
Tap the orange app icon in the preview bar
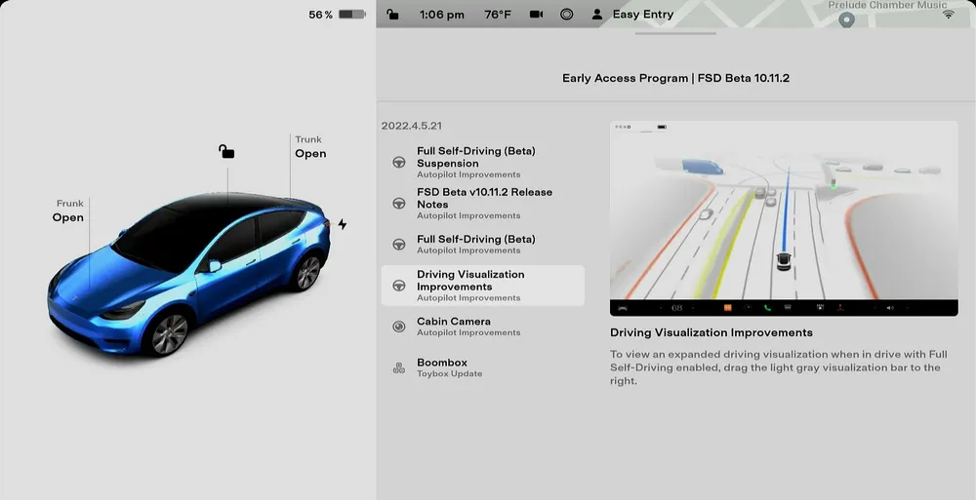[727, 308]
